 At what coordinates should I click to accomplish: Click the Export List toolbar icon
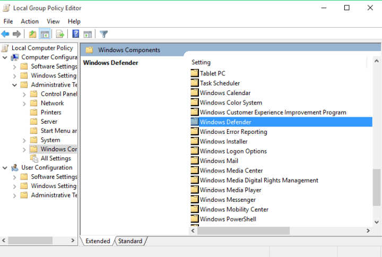pyautogui.click(x=60, y=34)
